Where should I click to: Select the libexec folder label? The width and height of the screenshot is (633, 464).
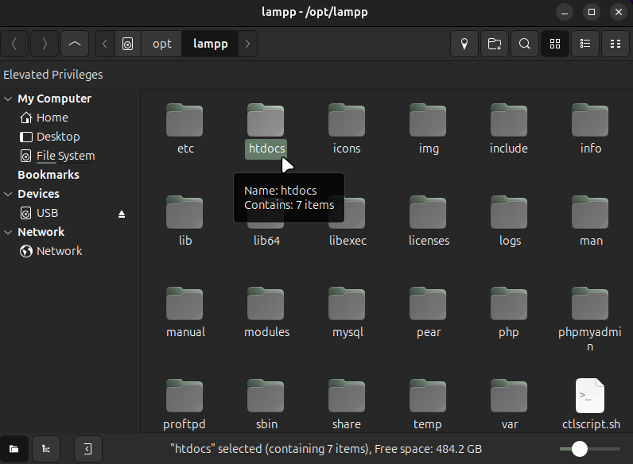(x=348, y=241)
